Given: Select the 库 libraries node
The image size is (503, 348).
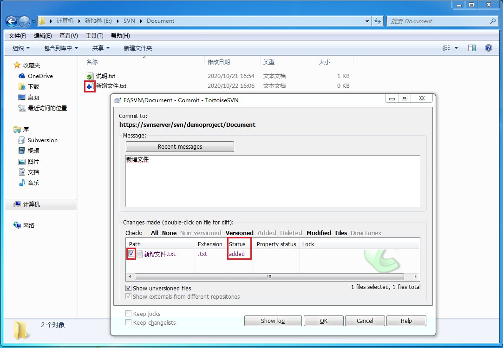Looking at the screenshot, I should [21, 129].
